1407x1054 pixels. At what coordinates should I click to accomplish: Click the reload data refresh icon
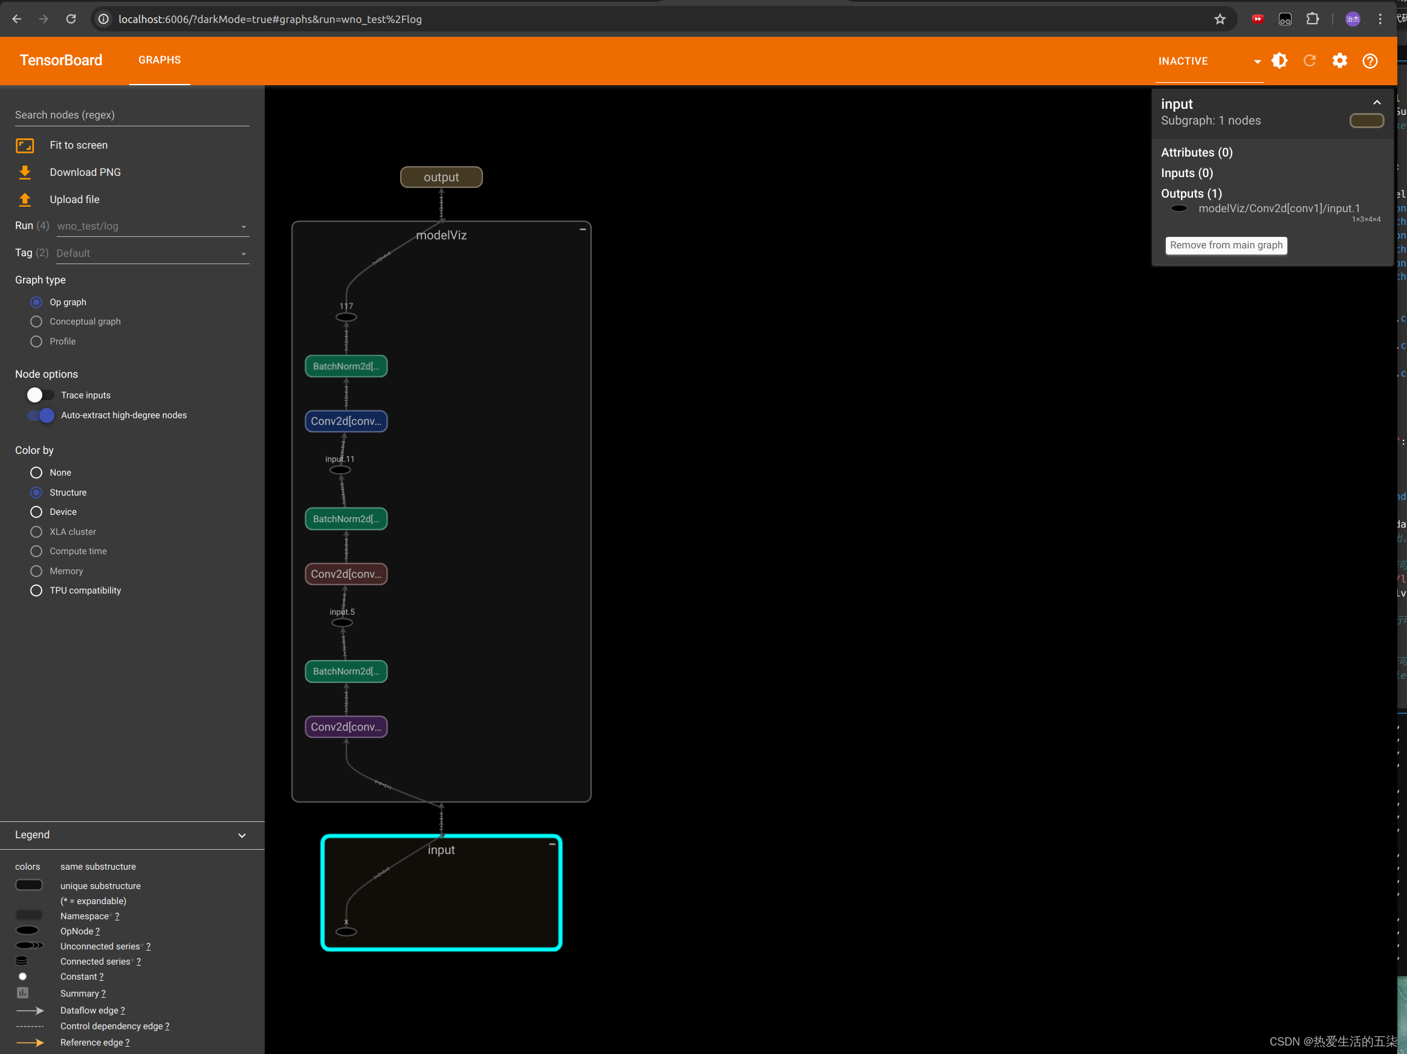1309,61
